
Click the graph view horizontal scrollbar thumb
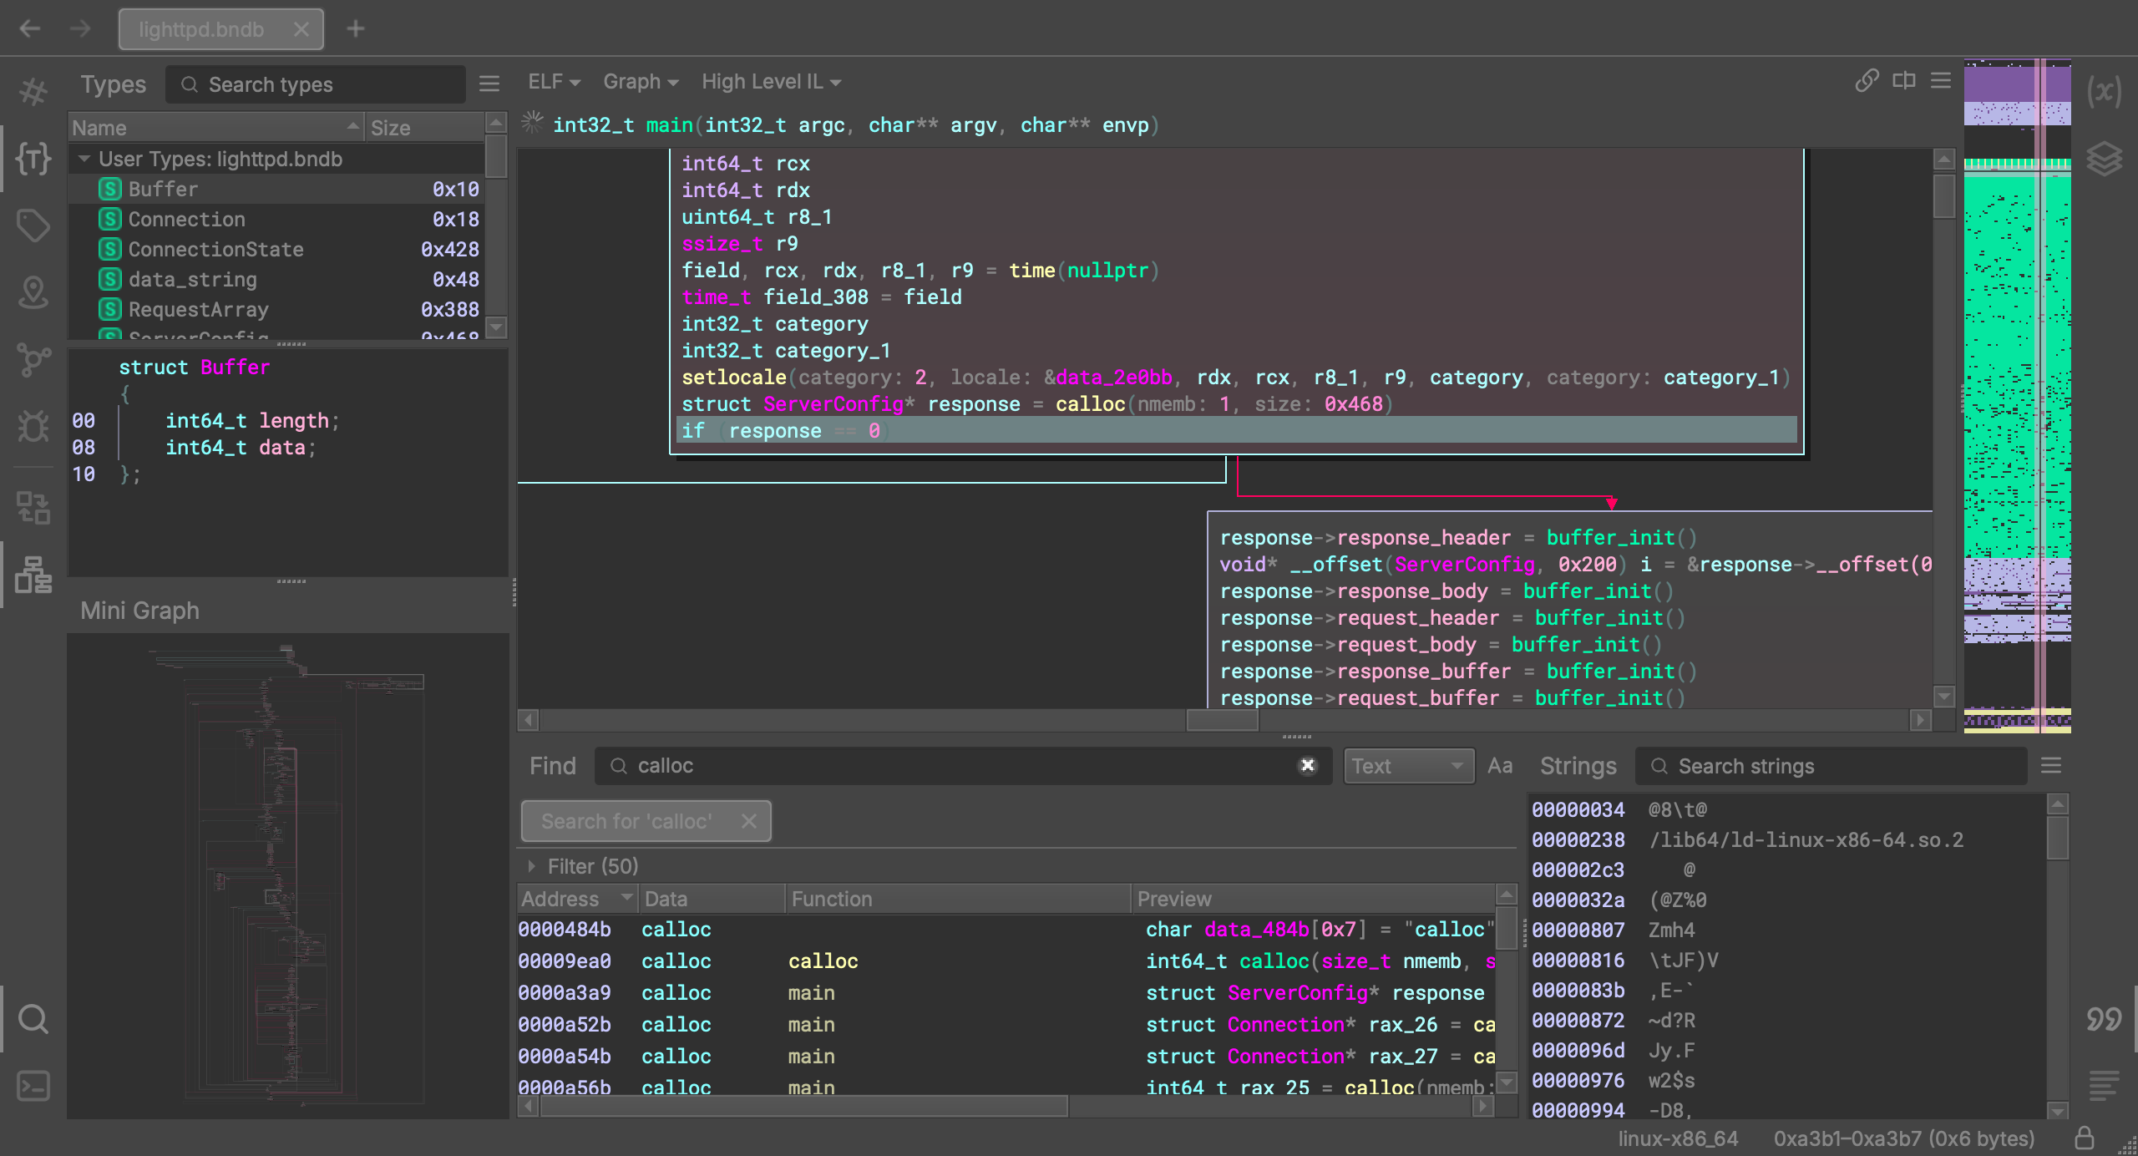point(1222,719)
